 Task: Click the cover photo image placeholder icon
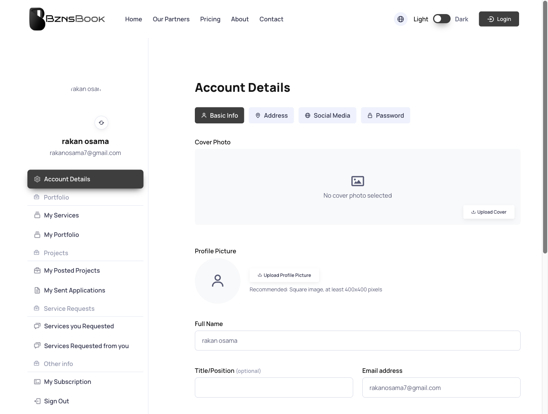(x=357, y=181)
